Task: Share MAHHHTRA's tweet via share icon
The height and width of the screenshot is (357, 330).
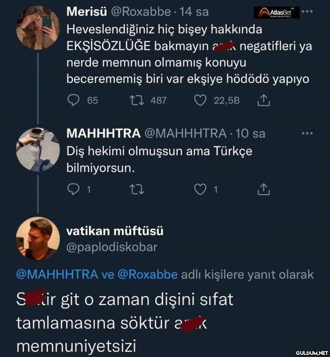Action: (x=264, y=189)
